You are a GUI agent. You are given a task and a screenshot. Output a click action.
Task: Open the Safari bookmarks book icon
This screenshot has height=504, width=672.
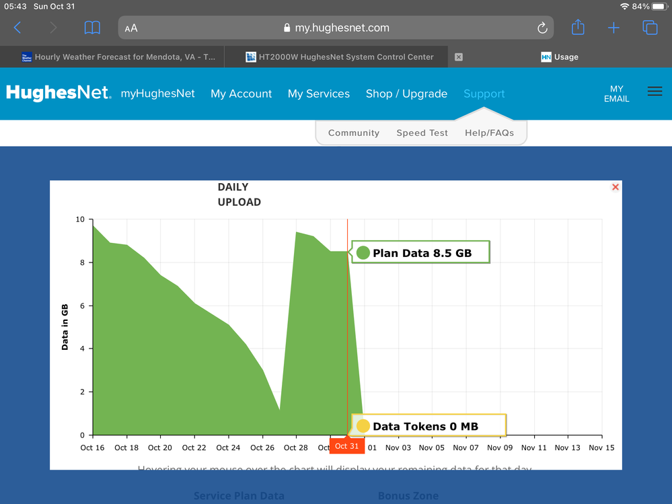pyautogui.click(x=92, y=28)
